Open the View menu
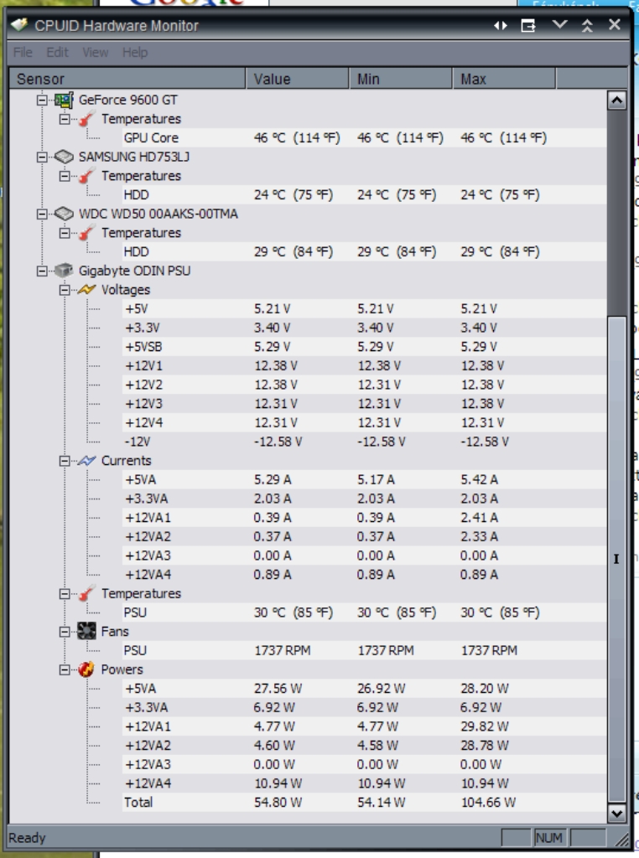 pyautogui.click(x=96, y=53)
